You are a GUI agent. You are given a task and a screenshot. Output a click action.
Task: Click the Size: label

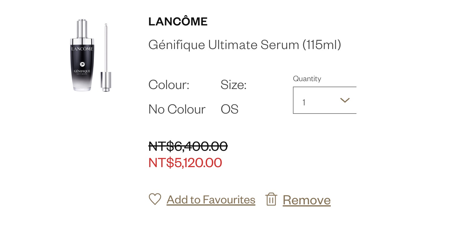point(233,85)
